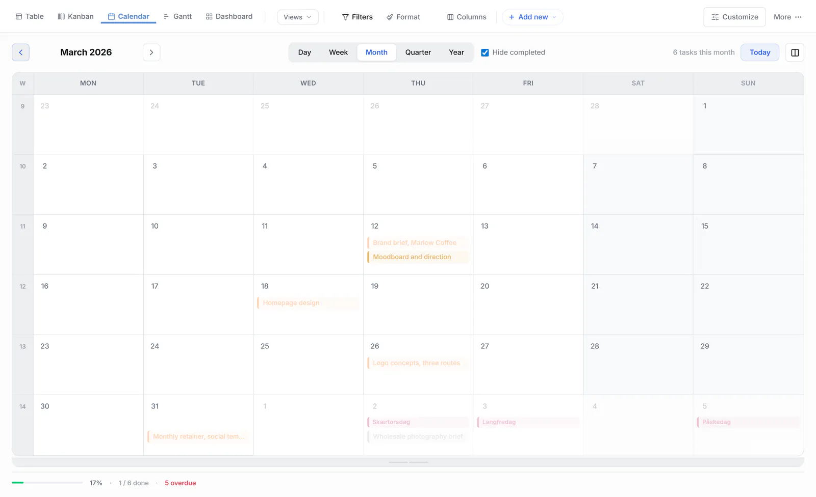816x497 pixels.
Task: Select March 20 day cell
Action: click(x=528, y=305)
